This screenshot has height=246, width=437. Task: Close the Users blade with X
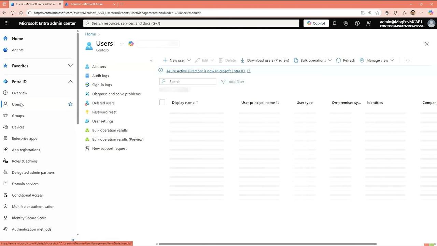point(427,44)
